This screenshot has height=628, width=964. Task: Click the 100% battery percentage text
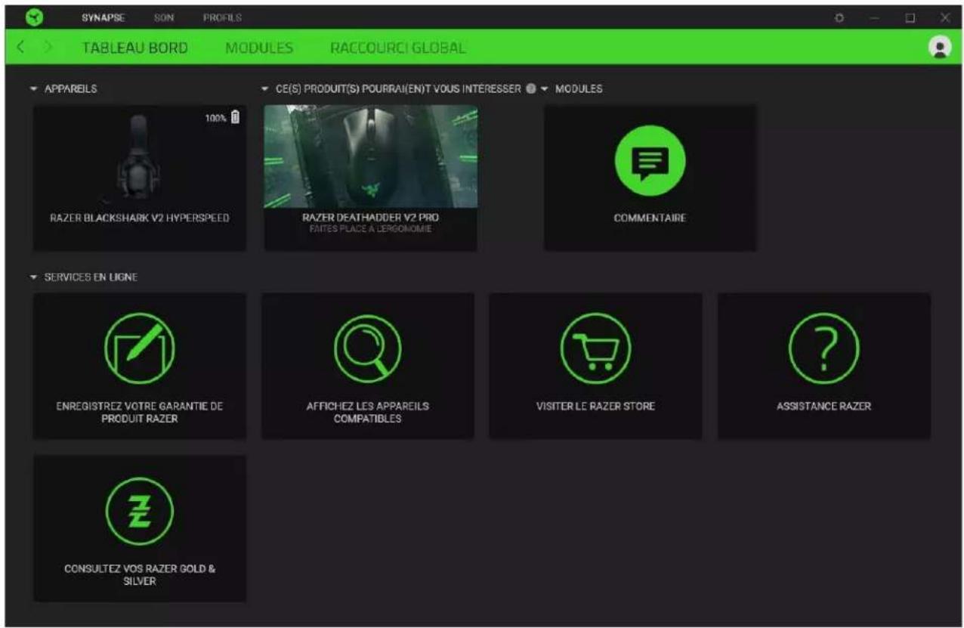coord(215,118)
